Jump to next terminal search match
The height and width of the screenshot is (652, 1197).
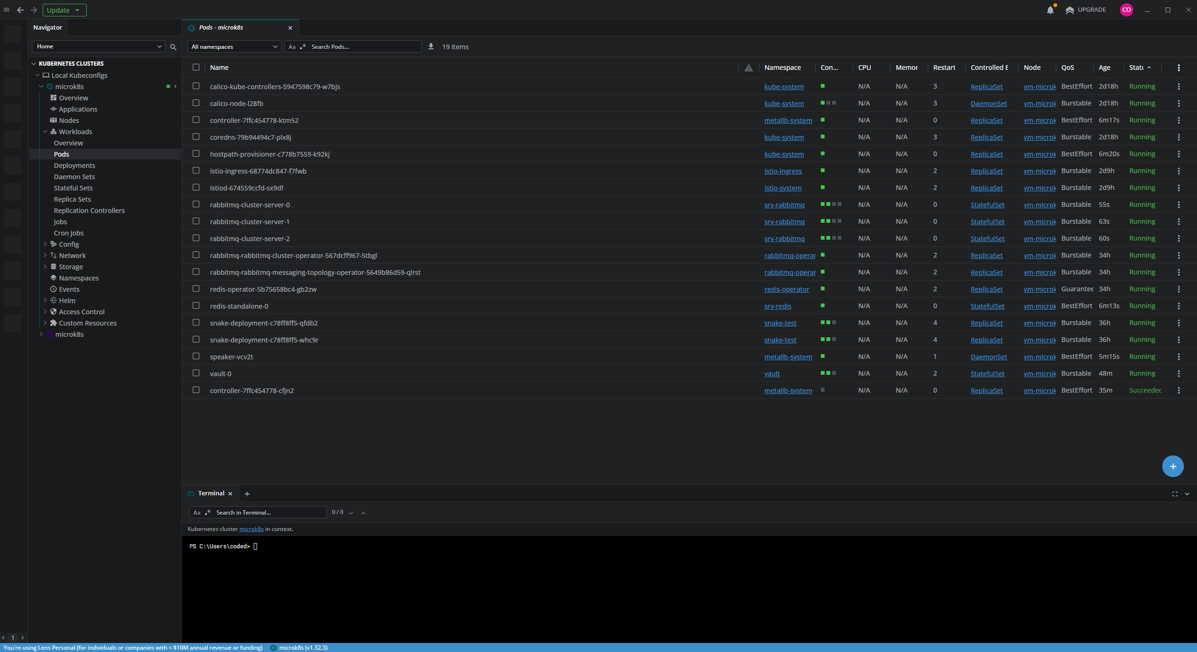click(x=351, y=513)
